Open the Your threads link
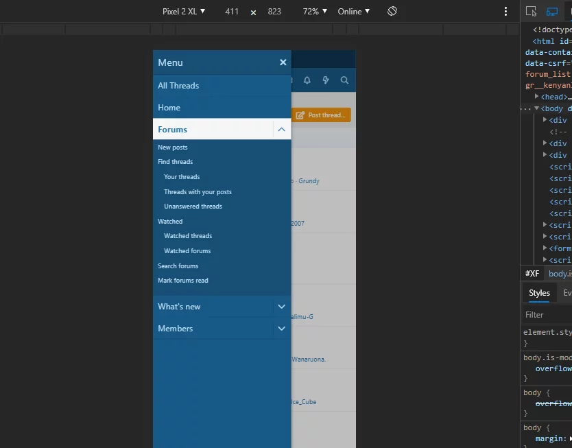The image size is (572, 448). click(x=182, y=177)
